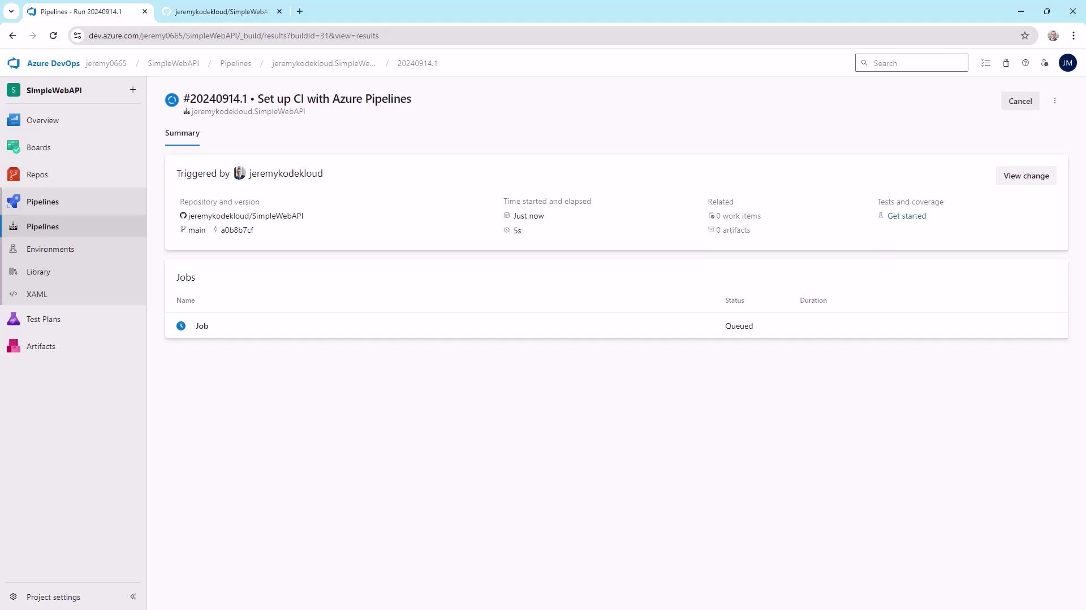Click the running status icon beside run title
1086x610 pixels.
tap(172, 100)
